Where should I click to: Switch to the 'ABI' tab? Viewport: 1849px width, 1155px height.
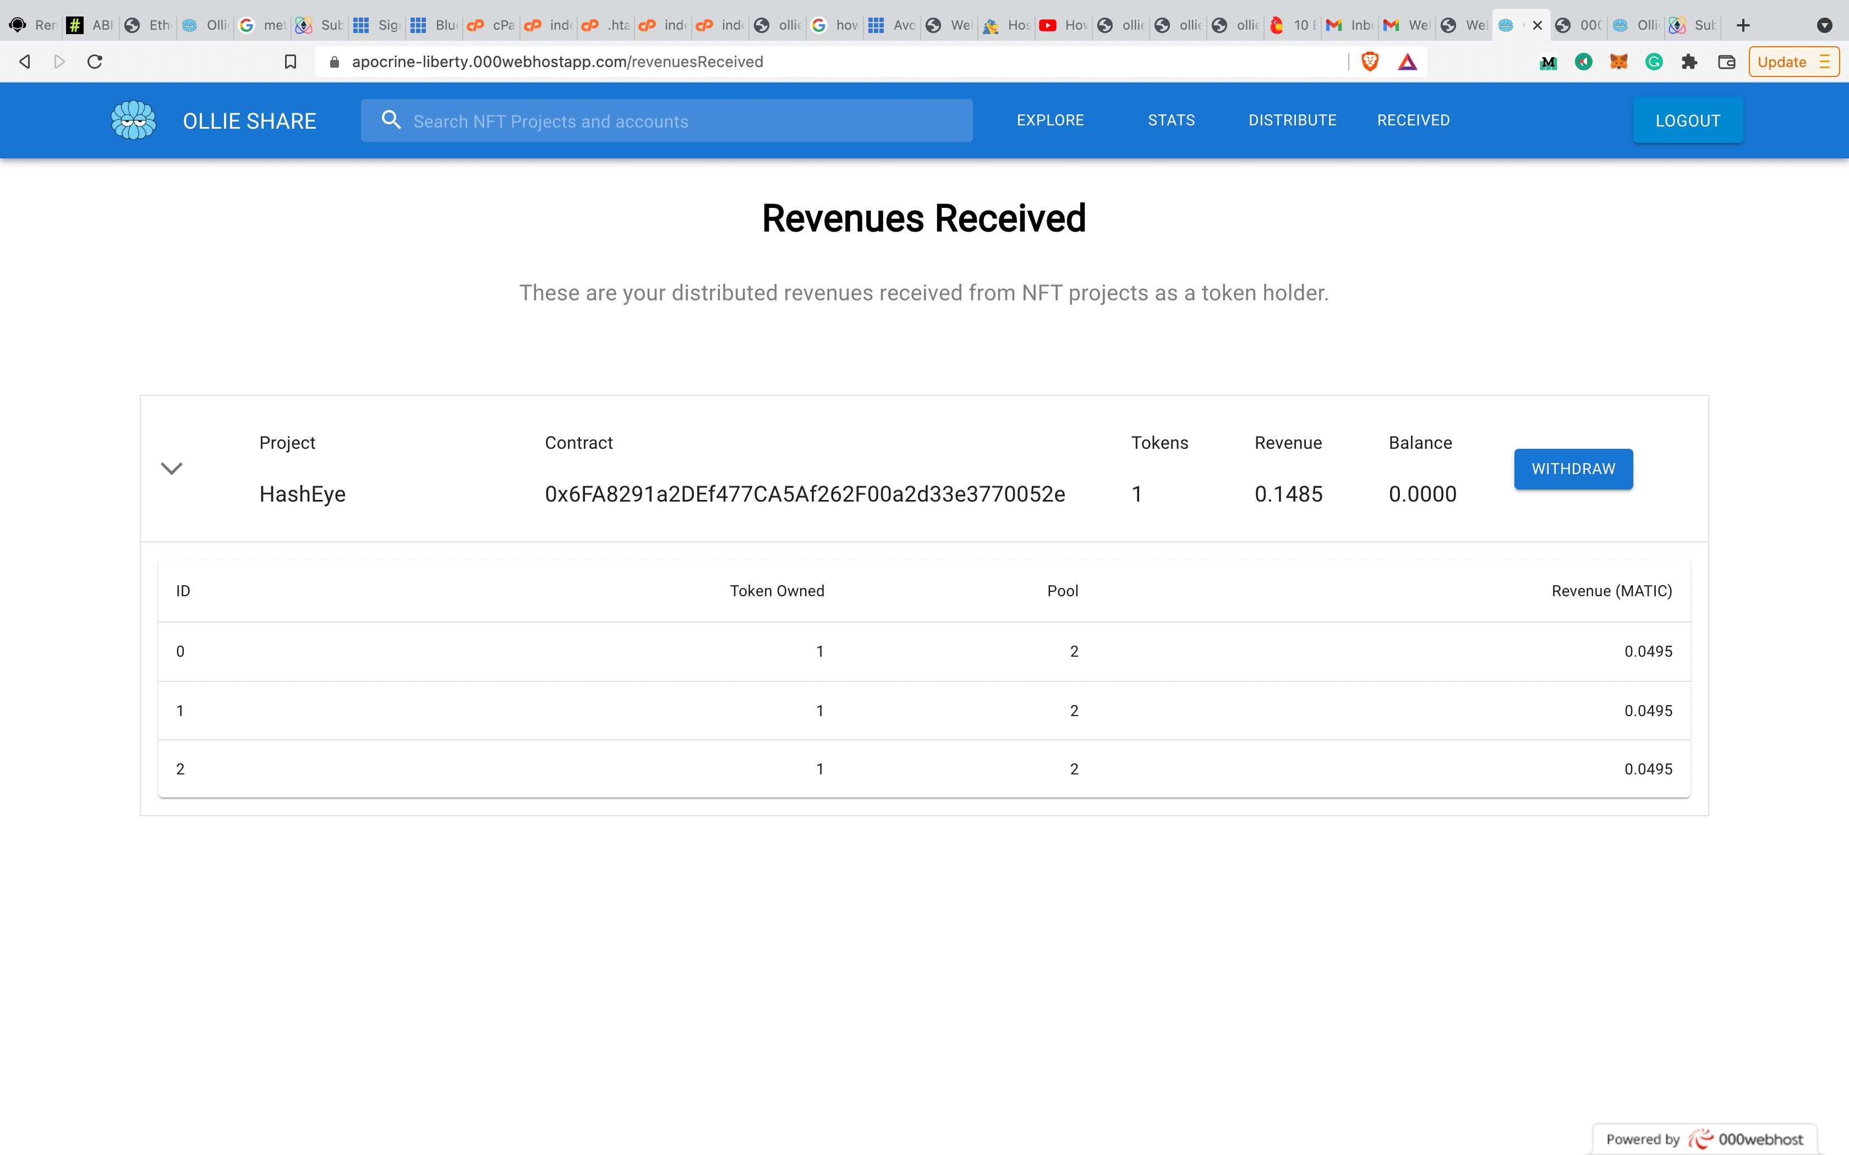coord(90,25)
